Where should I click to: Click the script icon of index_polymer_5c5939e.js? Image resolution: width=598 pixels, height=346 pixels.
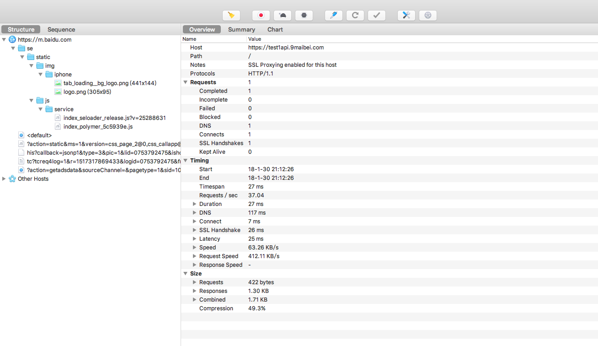(x=58, y=126)
